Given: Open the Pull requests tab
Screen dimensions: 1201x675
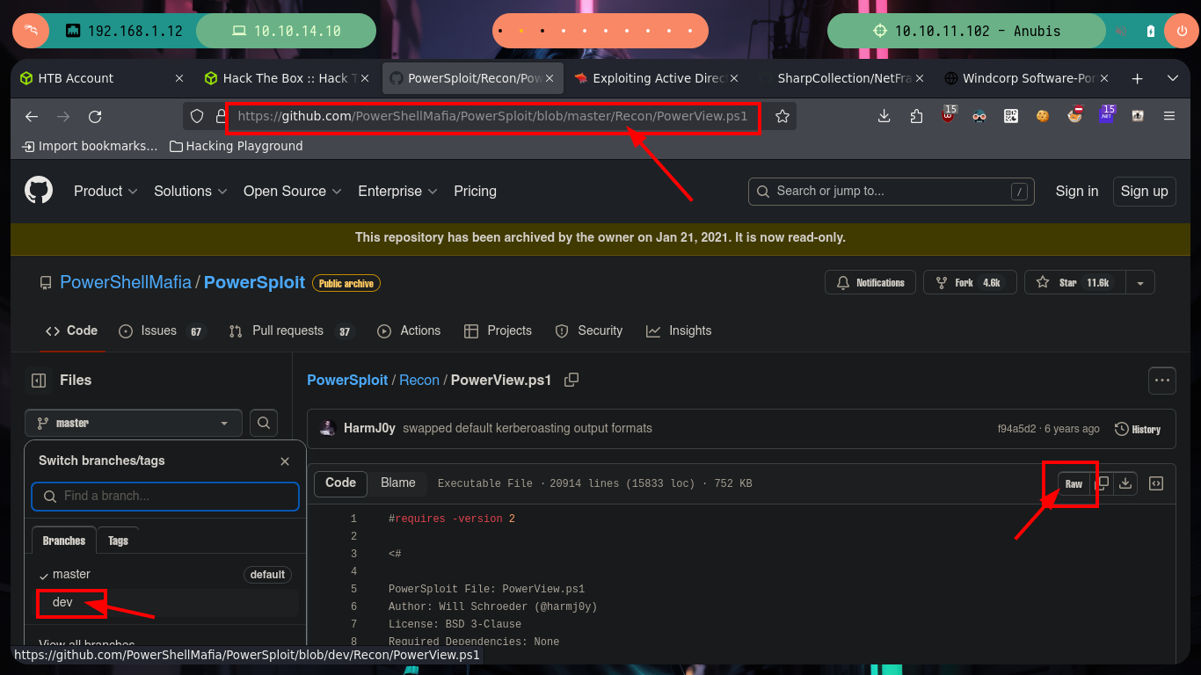Looking at the screenshot, I should point(290,330).
